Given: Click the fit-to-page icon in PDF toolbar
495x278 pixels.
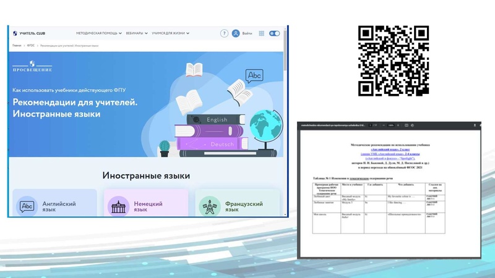Looking at the screenshot, I should click(x=407, y=125).
